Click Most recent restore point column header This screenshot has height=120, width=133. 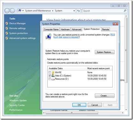click(x=99, y=69)
